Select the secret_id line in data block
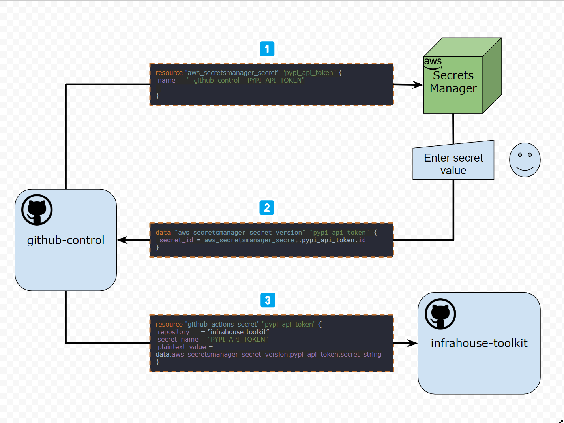 [262, 240]
